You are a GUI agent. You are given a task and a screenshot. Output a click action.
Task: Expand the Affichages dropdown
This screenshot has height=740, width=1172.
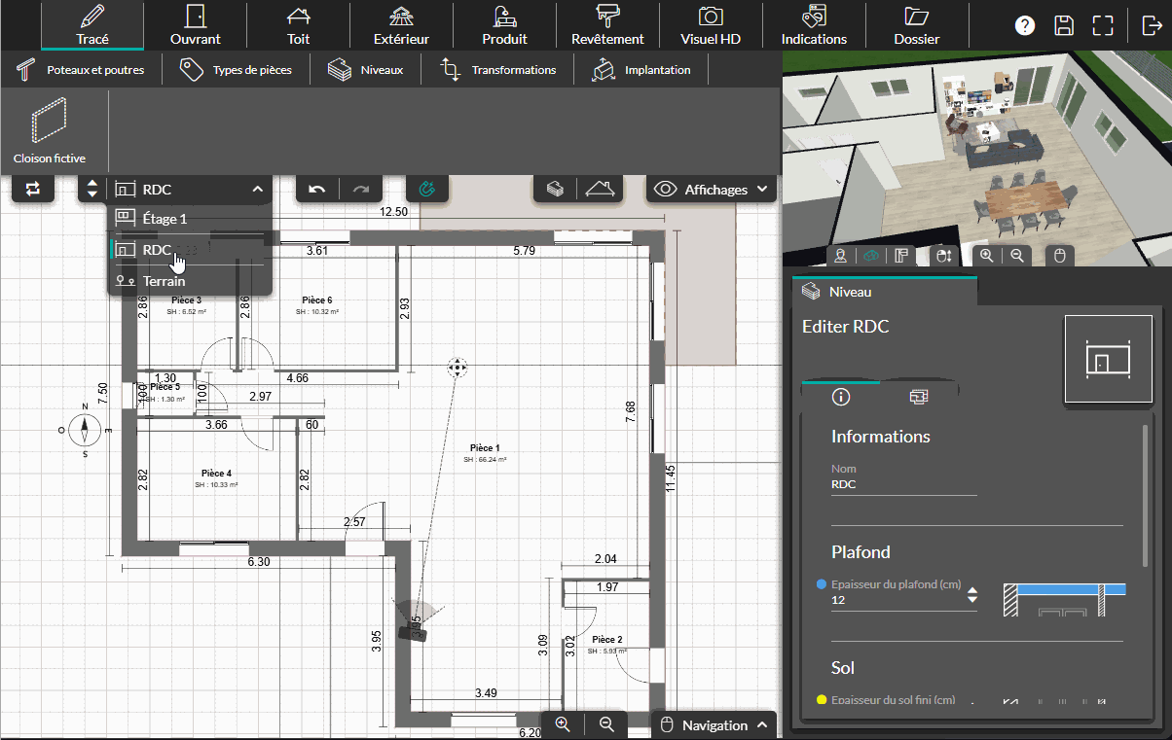(x=712, y=189)
